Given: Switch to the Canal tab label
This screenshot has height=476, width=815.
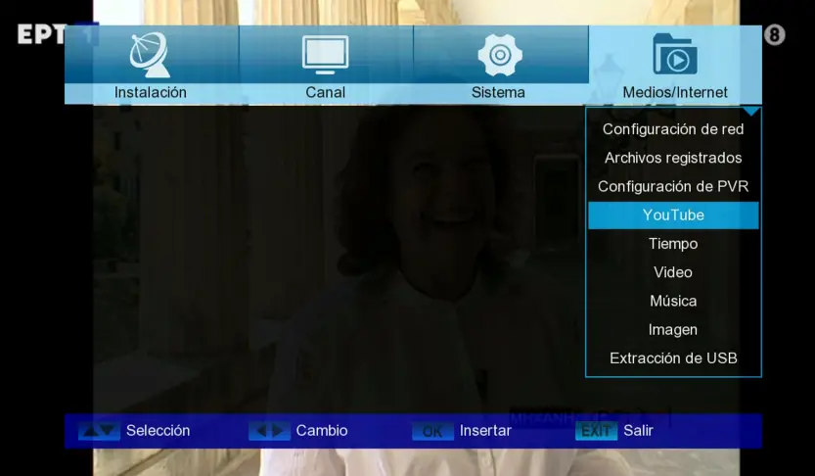Looking at the screenshot, I should click(x=326, y=92).
